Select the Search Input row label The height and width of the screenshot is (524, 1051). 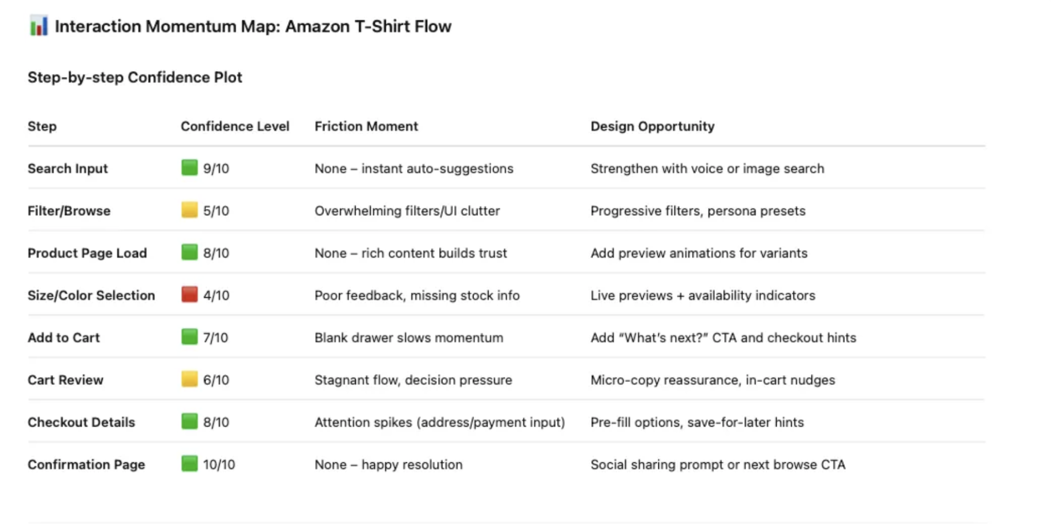(x=68, y=169)
